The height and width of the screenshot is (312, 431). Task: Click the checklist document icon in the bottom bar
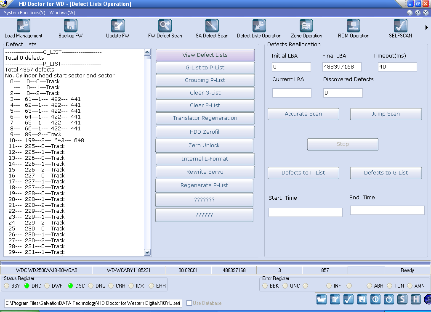335,299
